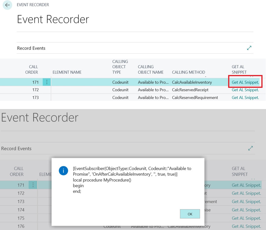Click Get AL Snippet in lower row 175
266x230 pixels.
click(x=246, y=218)
